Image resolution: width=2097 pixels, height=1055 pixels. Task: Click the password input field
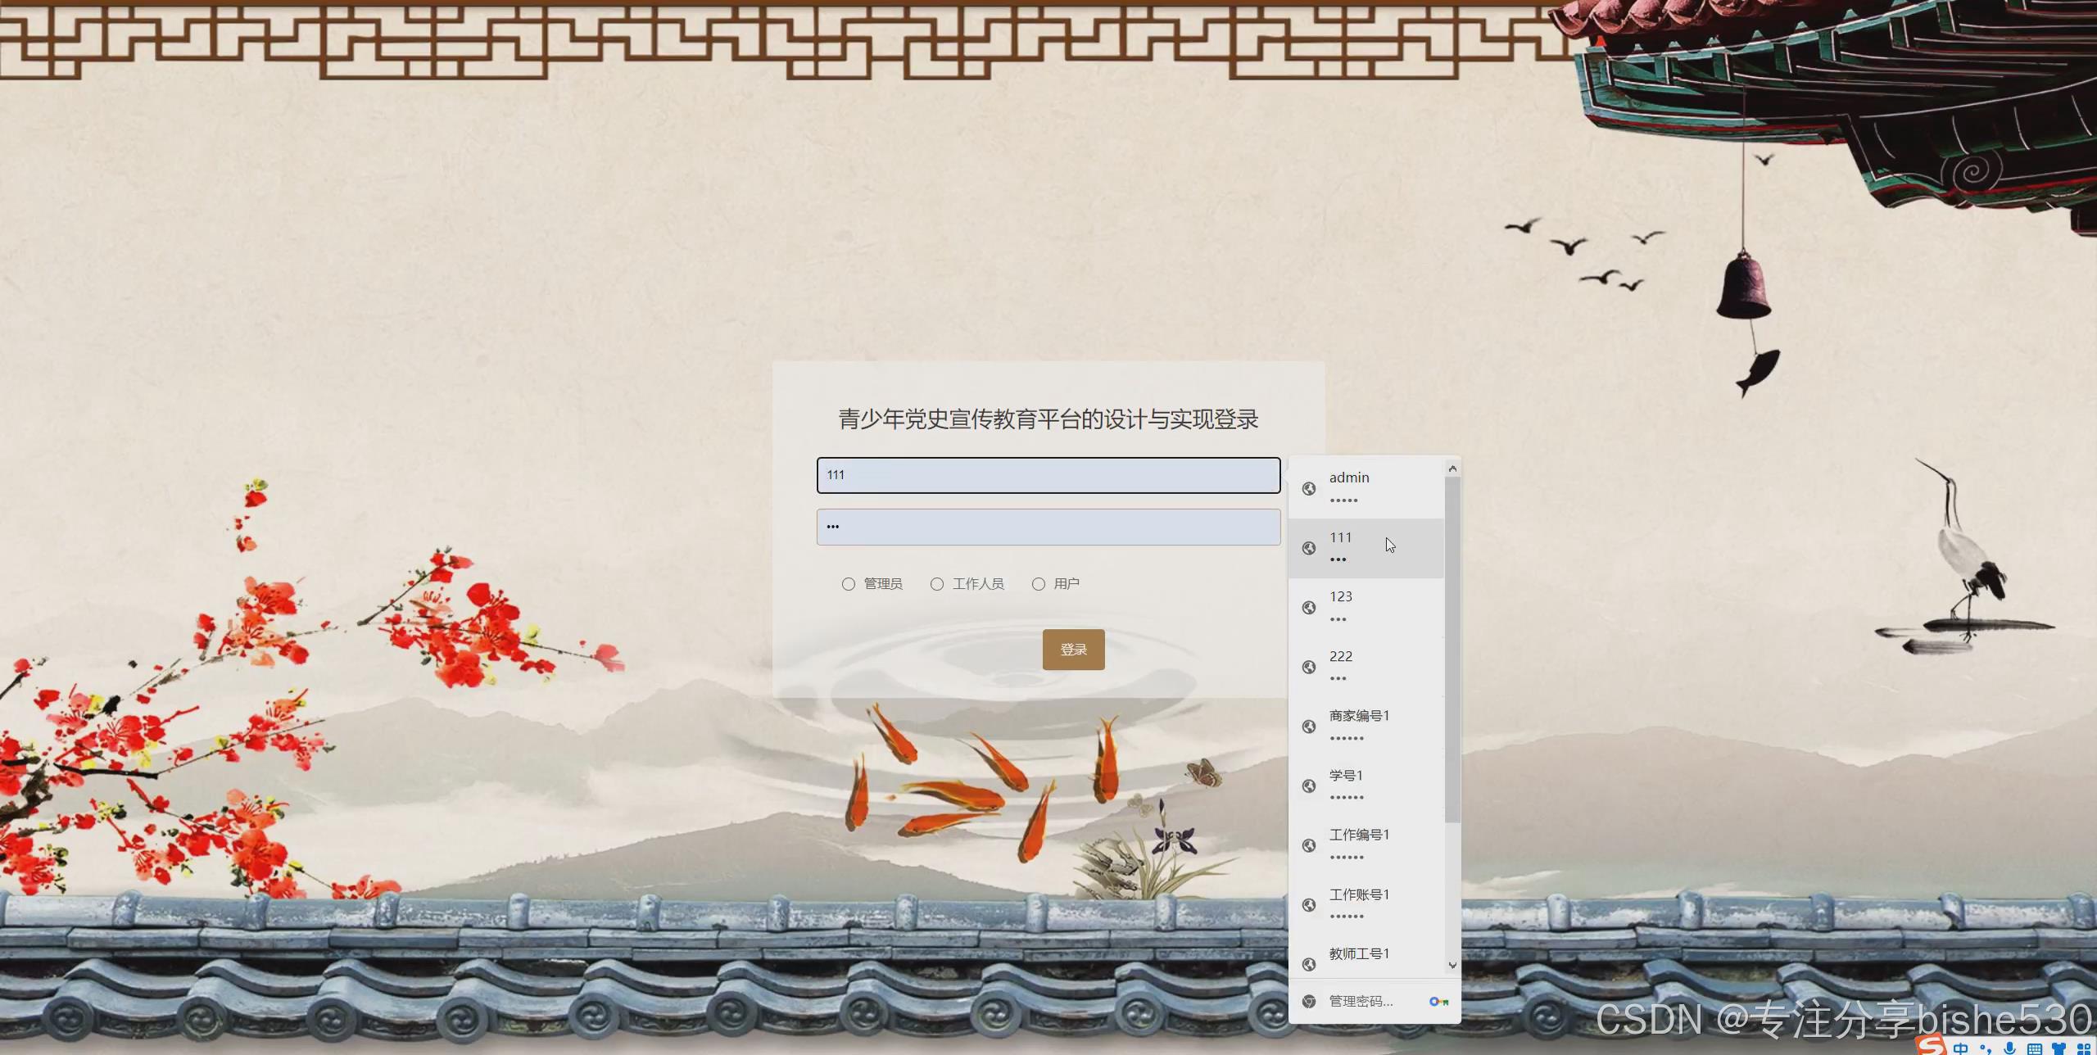1048,527
